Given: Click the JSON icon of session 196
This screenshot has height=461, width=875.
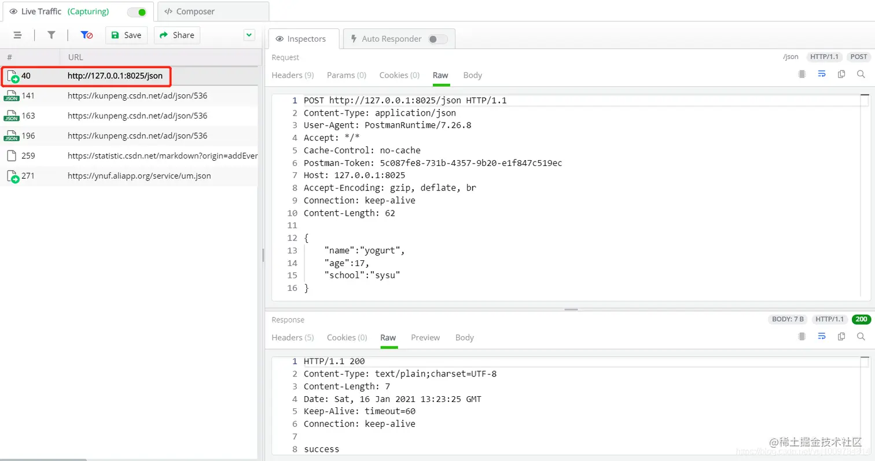Looking at the screenshot, I should tap(11, 136).
